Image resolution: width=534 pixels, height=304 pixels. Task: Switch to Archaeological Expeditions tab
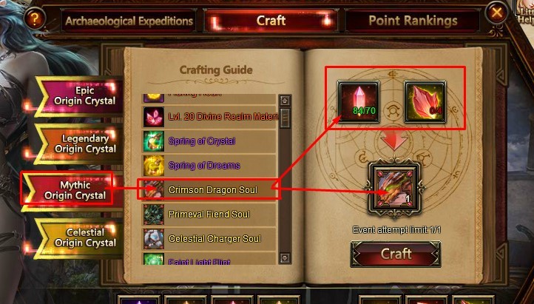[x=129, y=21]
